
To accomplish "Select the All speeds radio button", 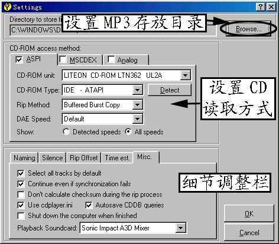I will (x=128, y=131).
